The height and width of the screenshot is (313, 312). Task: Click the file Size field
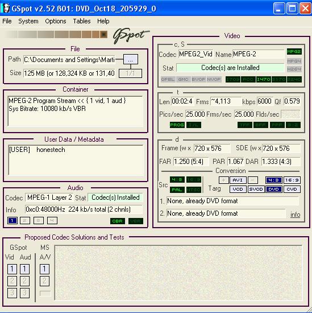tap(69, 73)
